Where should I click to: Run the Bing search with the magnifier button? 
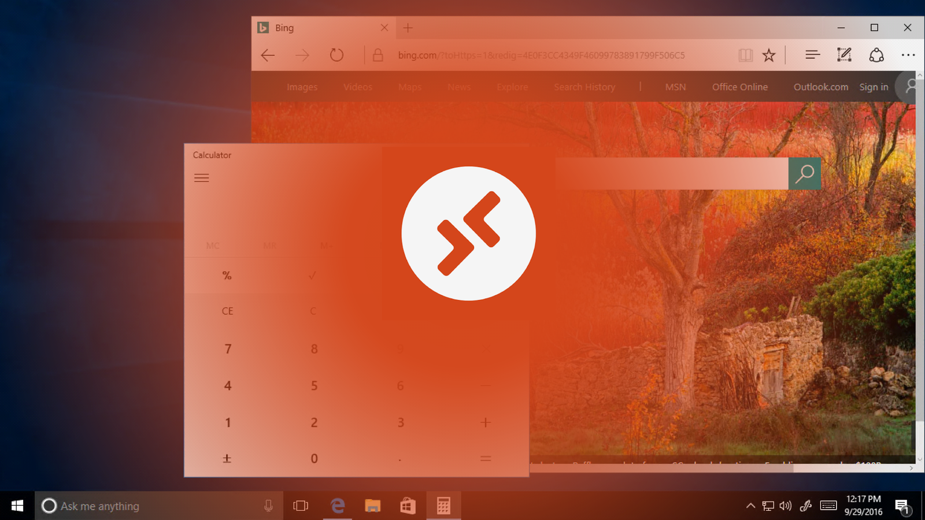[805, 173]
